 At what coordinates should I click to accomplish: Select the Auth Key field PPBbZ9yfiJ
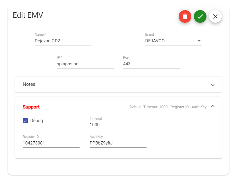tap(118, 143)
